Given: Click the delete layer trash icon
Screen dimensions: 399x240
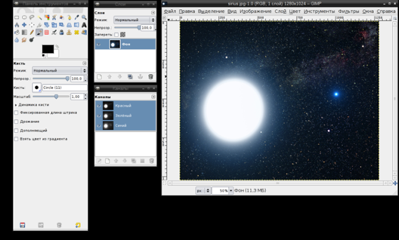Looking at the screenshot, I should click(151, 76).
